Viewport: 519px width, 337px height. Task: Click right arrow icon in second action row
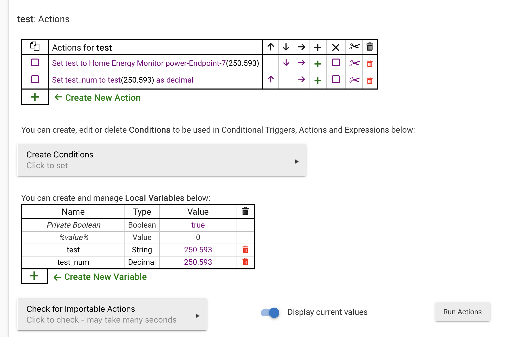pos(301,79)
